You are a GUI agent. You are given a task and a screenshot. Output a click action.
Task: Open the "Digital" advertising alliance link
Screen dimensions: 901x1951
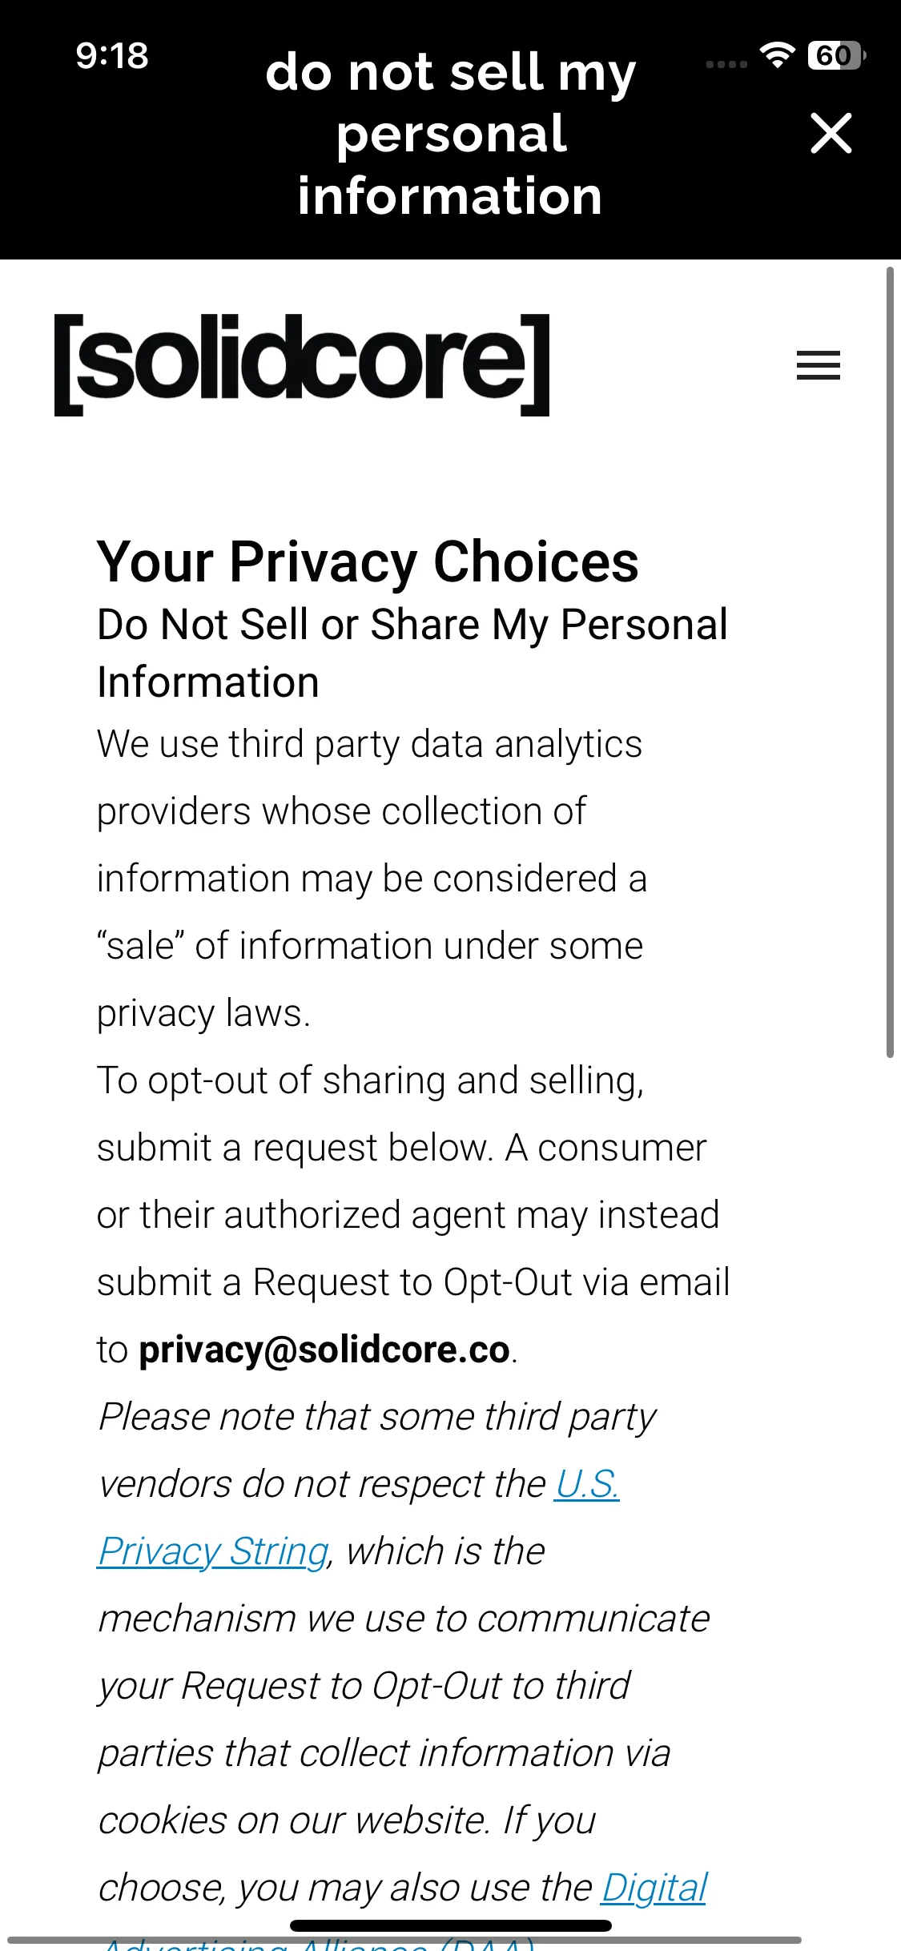click(654, 1888)
